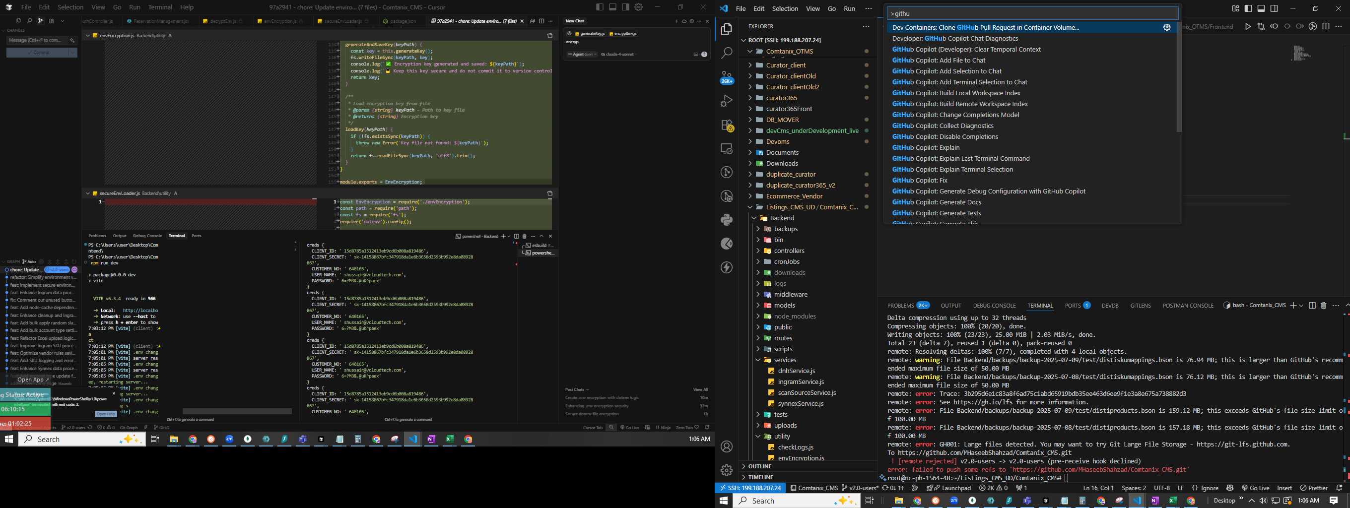Open new terminal profile dropdown arrow in VS Code
This screenshot has height=508, width=1350.
pos(1301,305)
